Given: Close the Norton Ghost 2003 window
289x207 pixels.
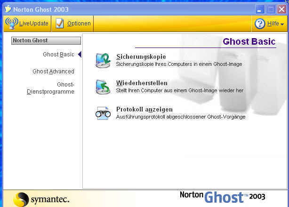Looking at the screenshot, I should point(281,9).
